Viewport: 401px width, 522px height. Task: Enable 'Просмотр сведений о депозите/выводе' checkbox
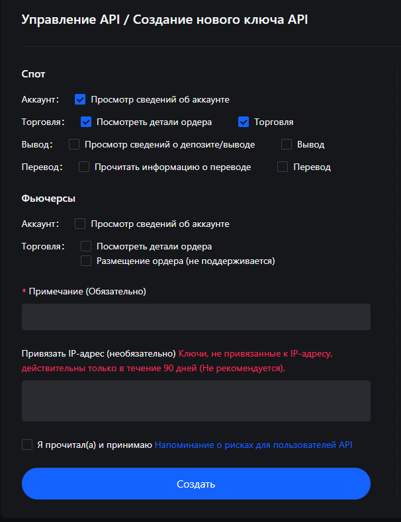(74, 144)
